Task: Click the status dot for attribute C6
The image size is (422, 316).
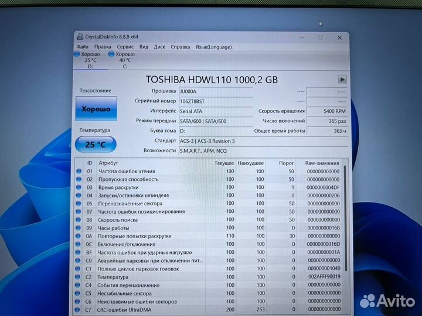Action: [77, 301]
